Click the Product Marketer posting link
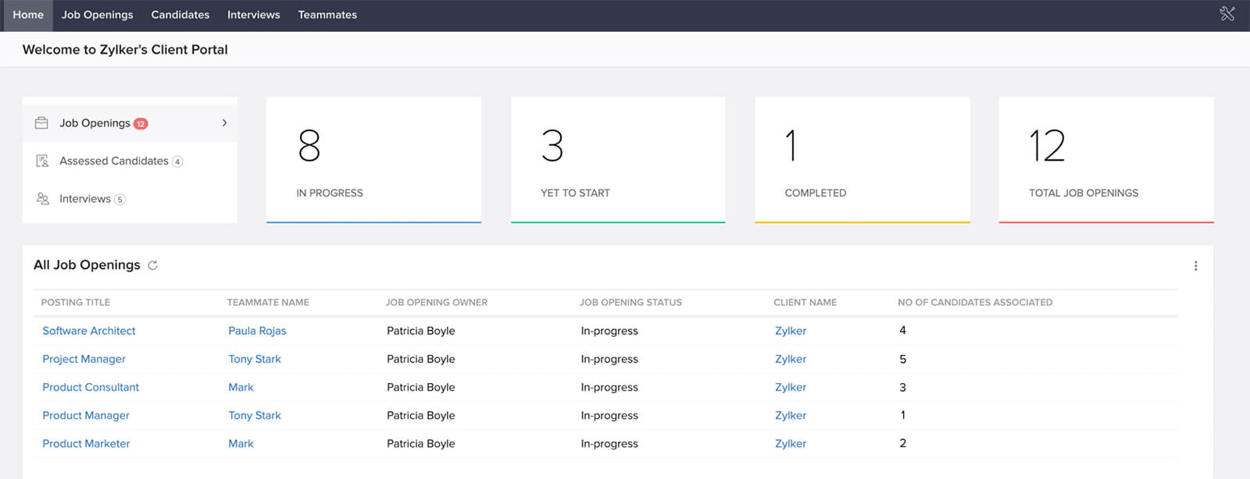Viewport: 1250px width, 479px height. (86, 444)
